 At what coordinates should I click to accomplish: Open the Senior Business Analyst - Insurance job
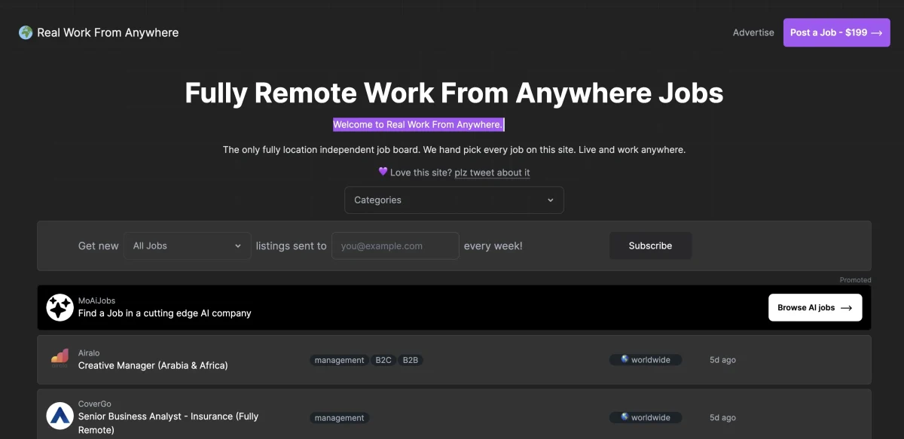[x=169, y=423]
